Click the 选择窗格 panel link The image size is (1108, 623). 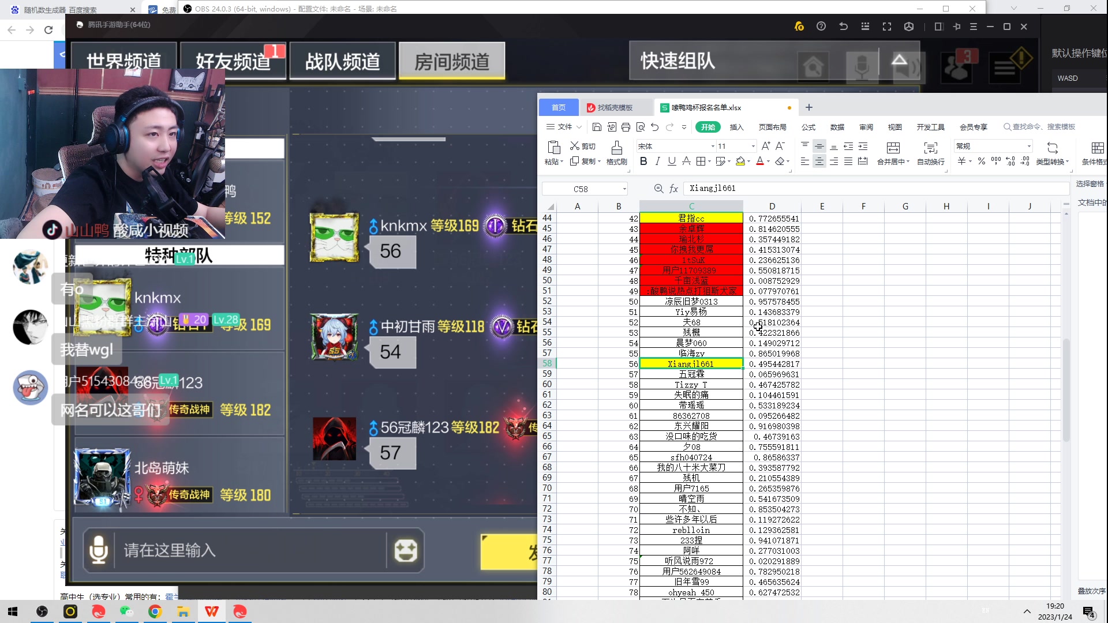(1090, 184)
